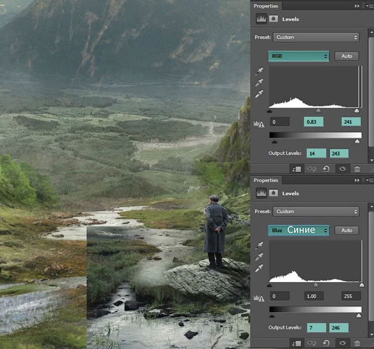The image size is (374, 349).
Task: Click Auto button next to RGB channel
Action: (346, 56)
